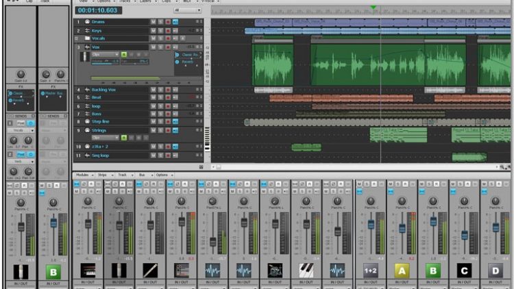The width and height of the screenshot is (514, 289).
Task: Select the Classic effect in Vox FX bin
Action: pyautogui.click(x=189, y=55)
